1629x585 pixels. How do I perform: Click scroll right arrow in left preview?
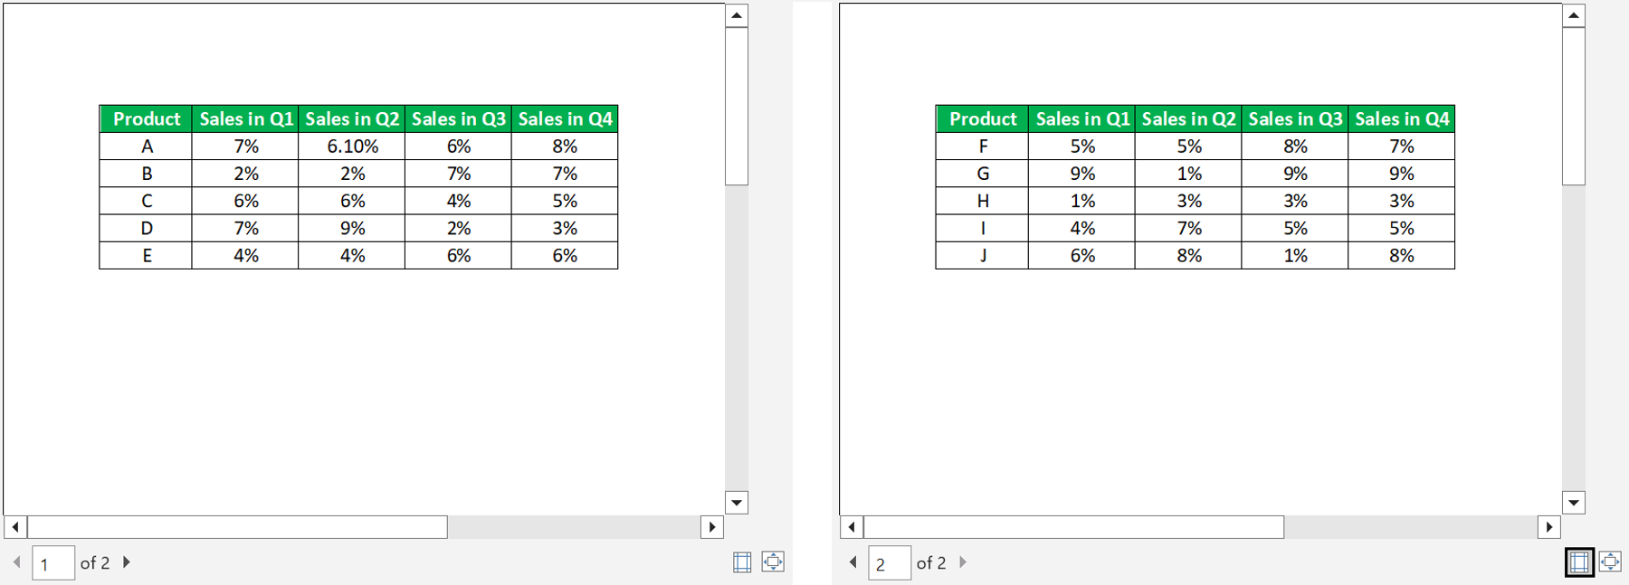point(712,526)
